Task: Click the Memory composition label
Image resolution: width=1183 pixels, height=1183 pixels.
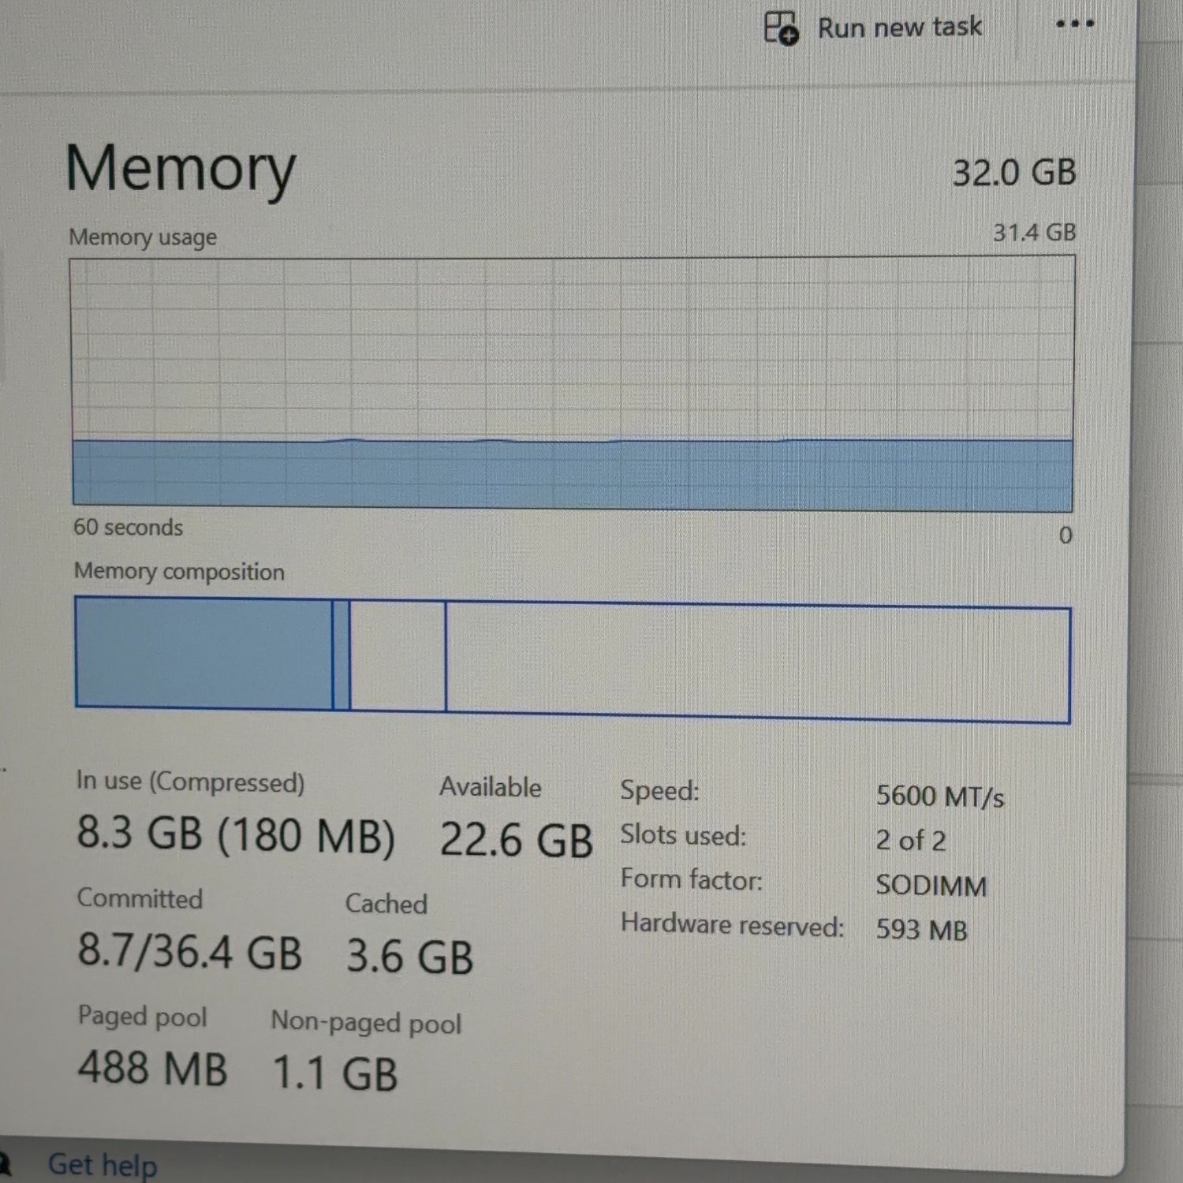Action: (x=179, y=571)
